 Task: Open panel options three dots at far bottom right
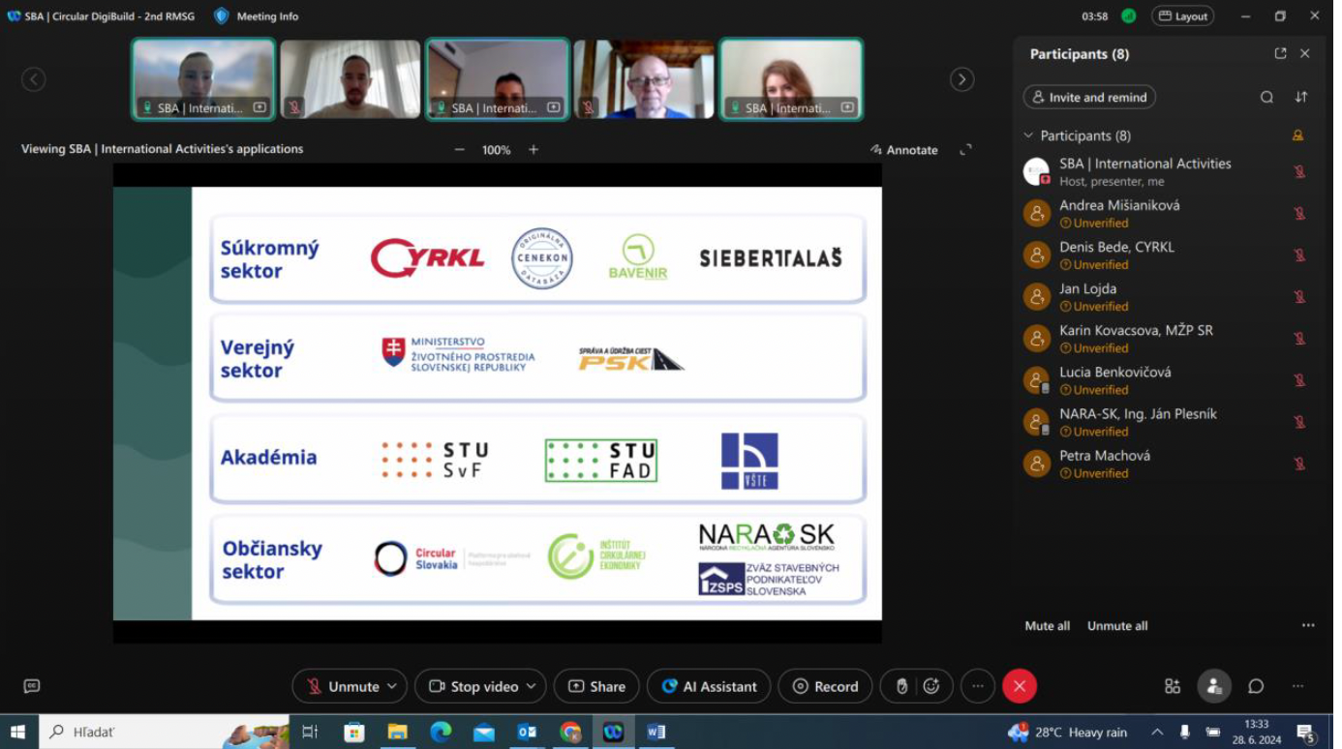pyautogui.click(x=1297, y=686)
